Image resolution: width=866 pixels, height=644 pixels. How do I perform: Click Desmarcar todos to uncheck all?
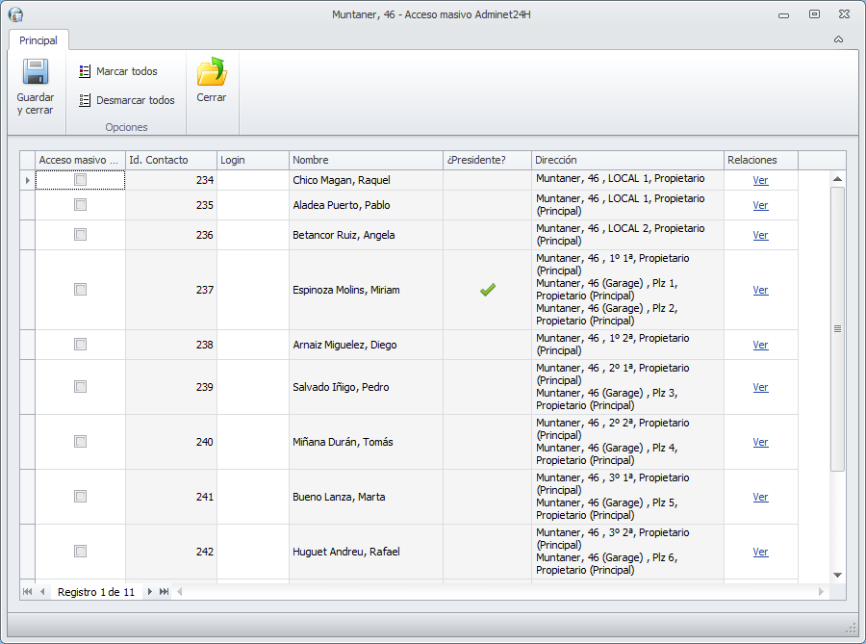[126, 100]
